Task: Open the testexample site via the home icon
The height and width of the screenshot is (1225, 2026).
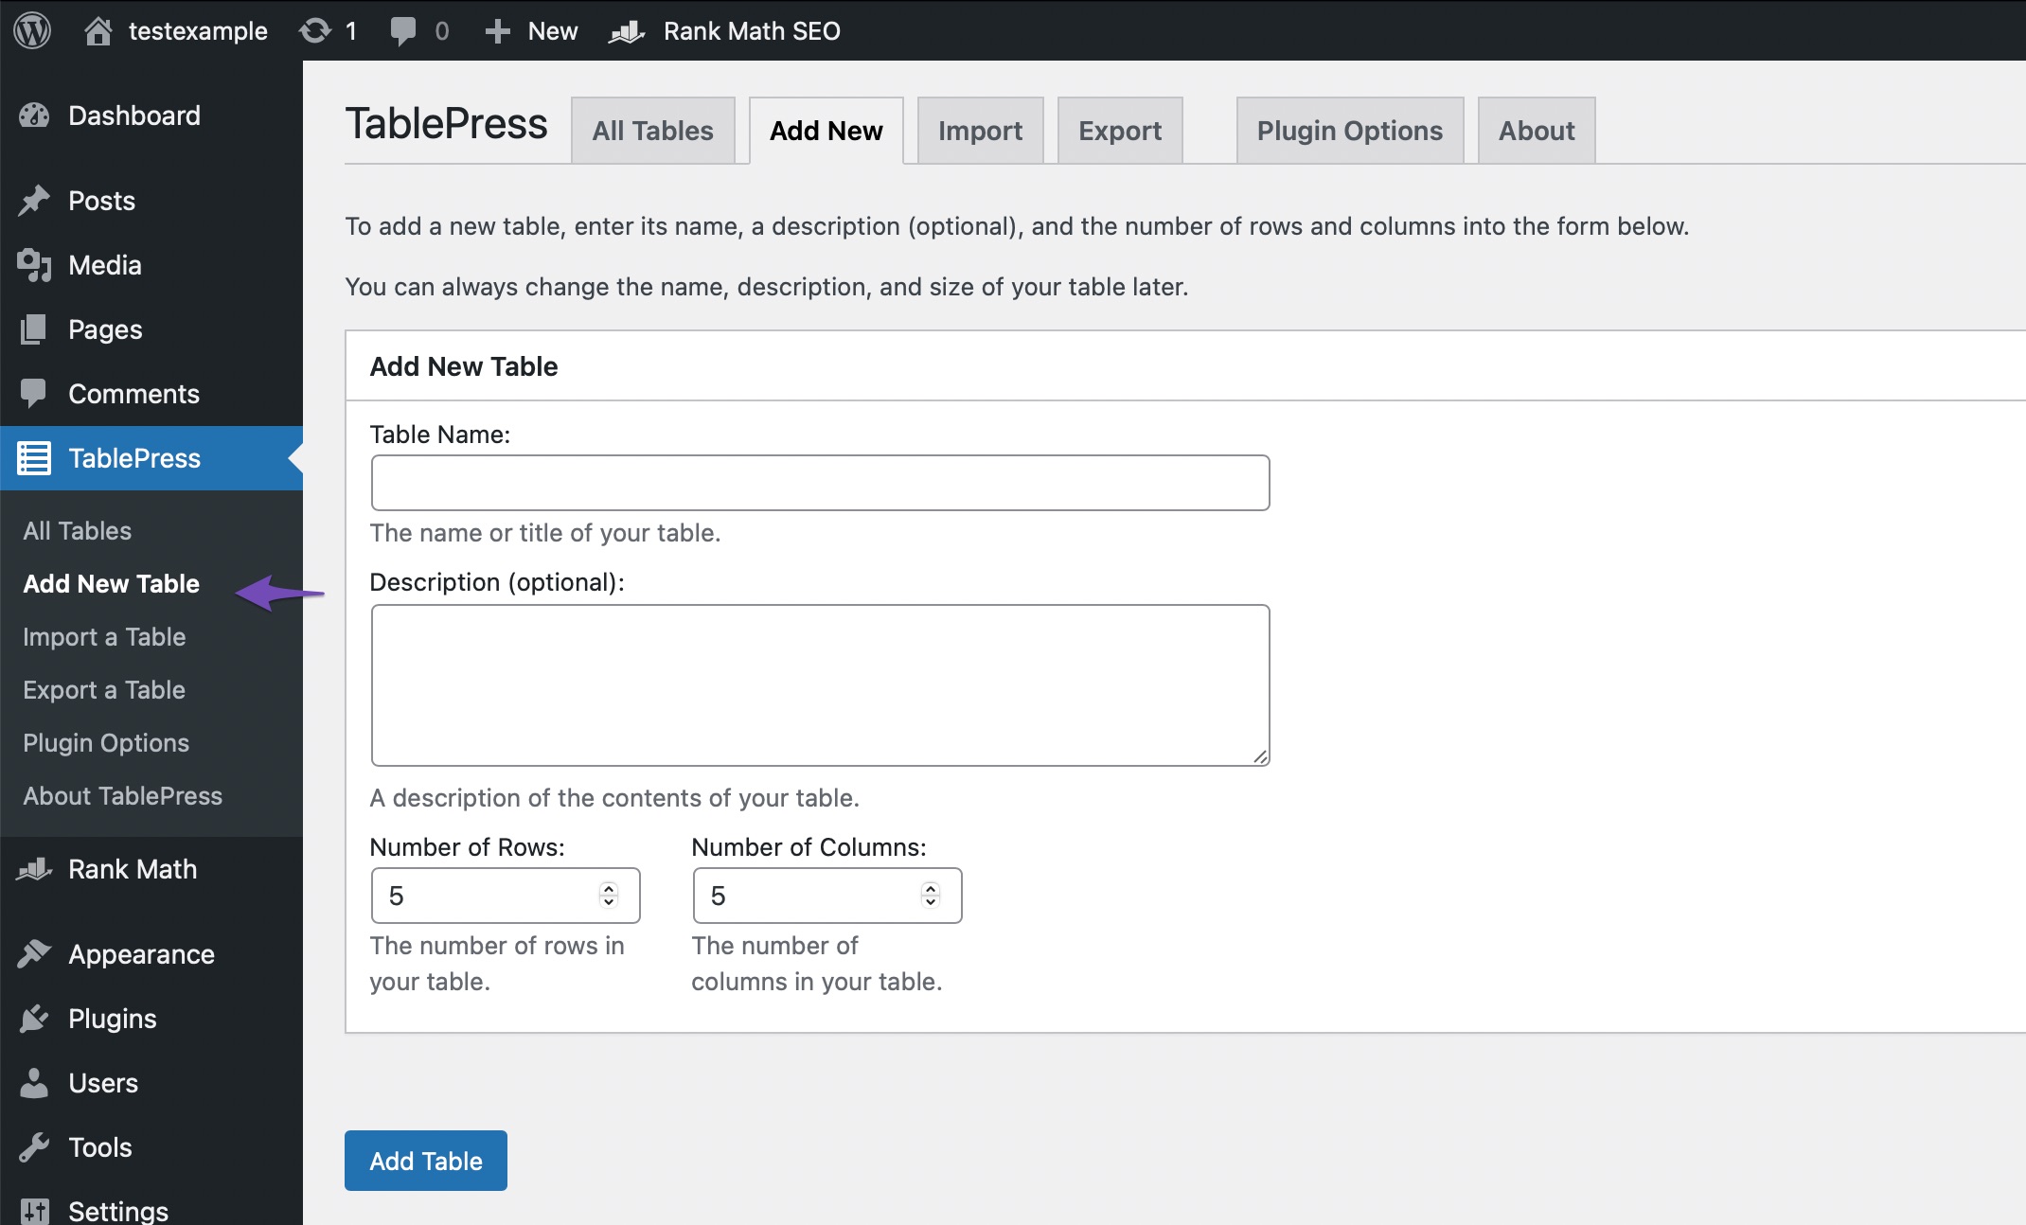Action: pyautogui.click(x=98, y=30)
